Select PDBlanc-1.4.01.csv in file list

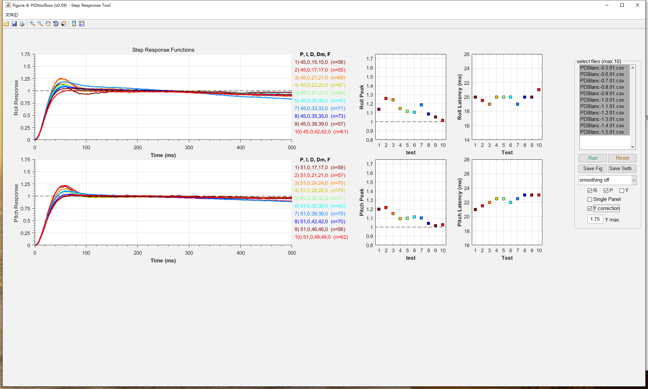tap(604, 126)
